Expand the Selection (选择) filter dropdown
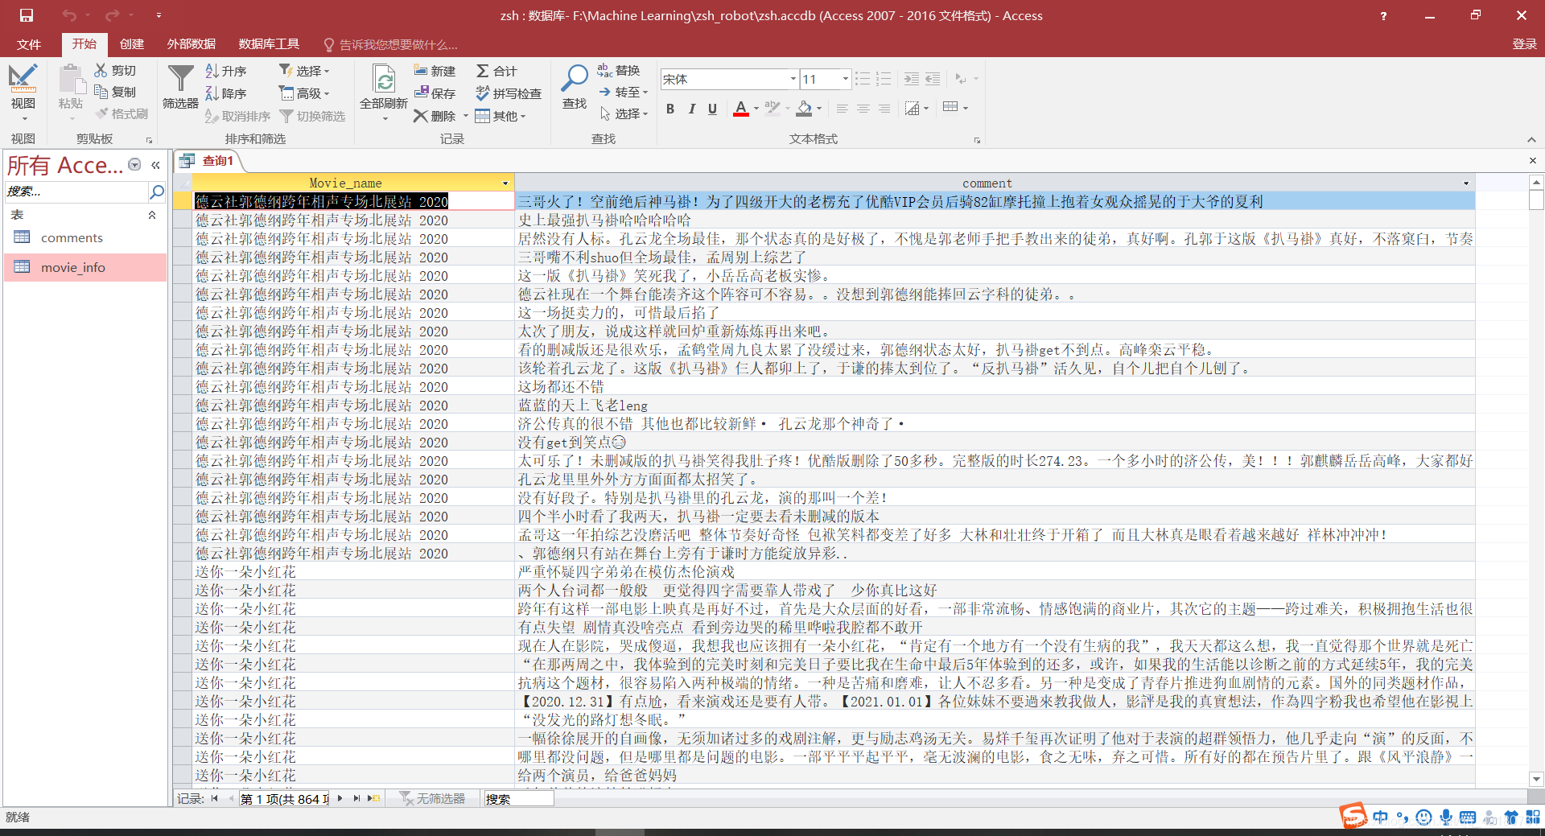The image size is (1545, 836). coord(304,71)
